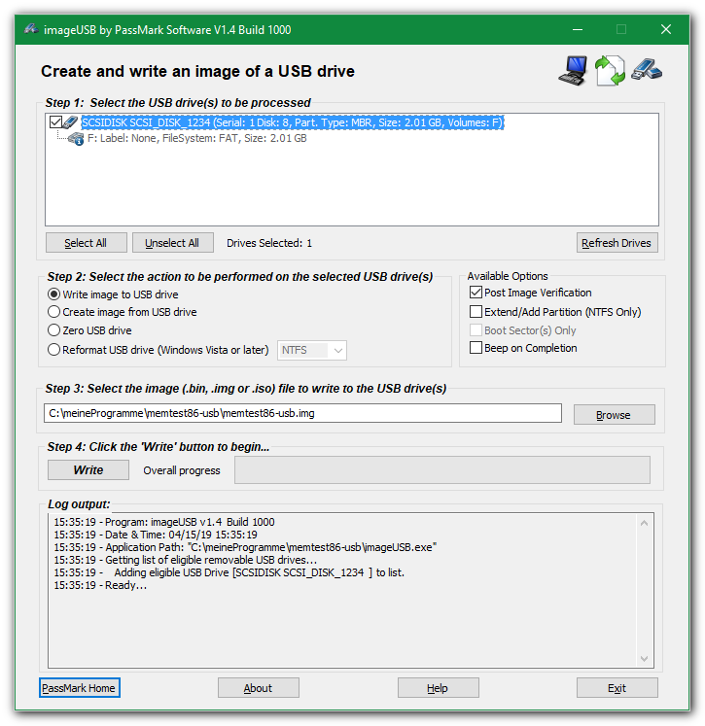Click the computer monitor icon in header

coord(573,71)
